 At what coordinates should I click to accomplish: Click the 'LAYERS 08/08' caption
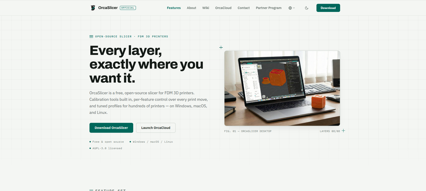tap(330, 131)
